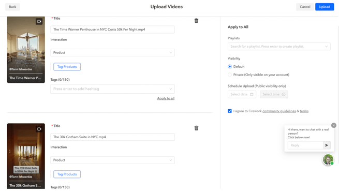339x191 pixels.
Task: Expand Interaction dropdown for Time Warner video
Action: coord(112,53)
